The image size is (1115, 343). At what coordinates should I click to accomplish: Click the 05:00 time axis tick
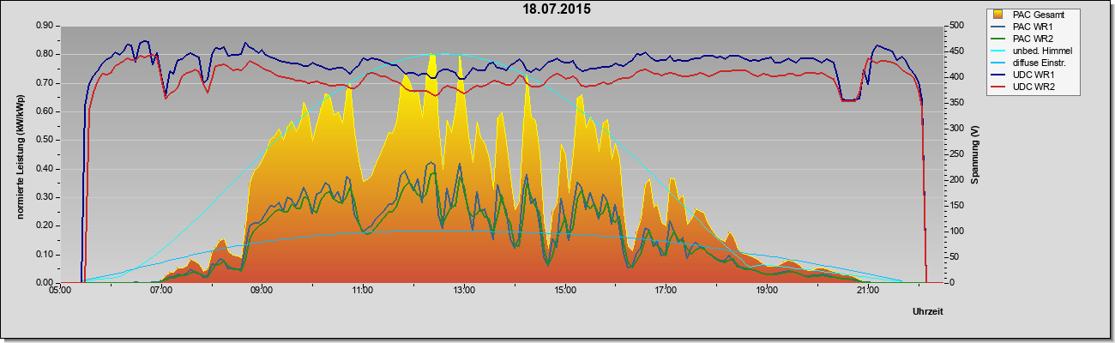click(x=60, y=292)
